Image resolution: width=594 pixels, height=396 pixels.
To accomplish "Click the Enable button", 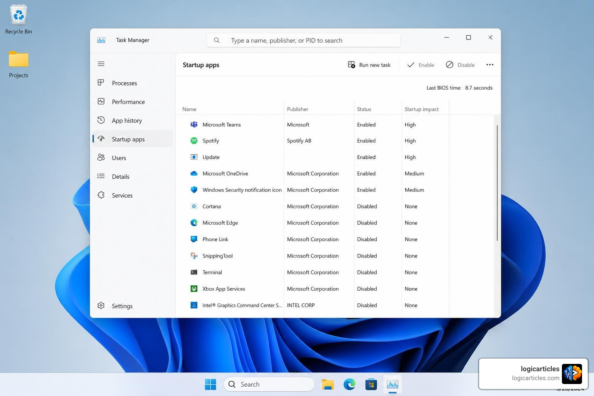I will pos(421,65).
